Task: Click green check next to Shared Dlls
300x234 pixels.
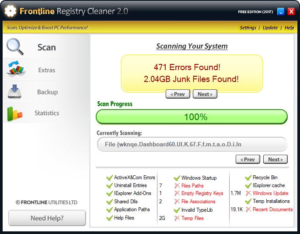Action: click(x=109, y=202)
